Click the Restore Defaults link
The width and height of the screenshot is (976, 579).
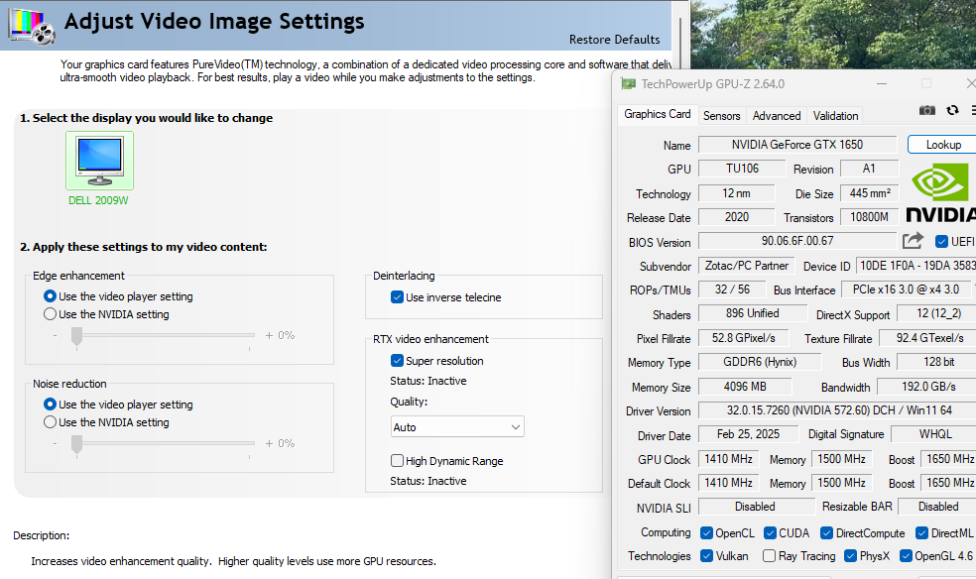click(614, 40)
